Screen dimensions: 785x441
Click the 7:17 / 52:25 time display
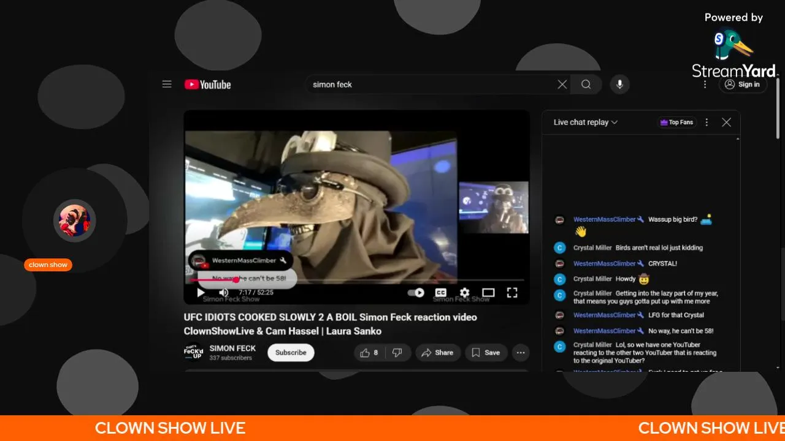(x=256, y=293)
